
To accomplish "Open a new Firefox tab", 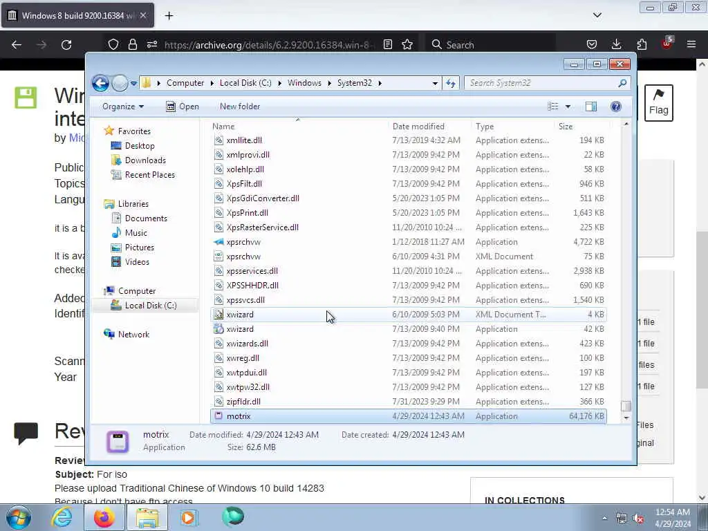I will [x=169, y=16].
